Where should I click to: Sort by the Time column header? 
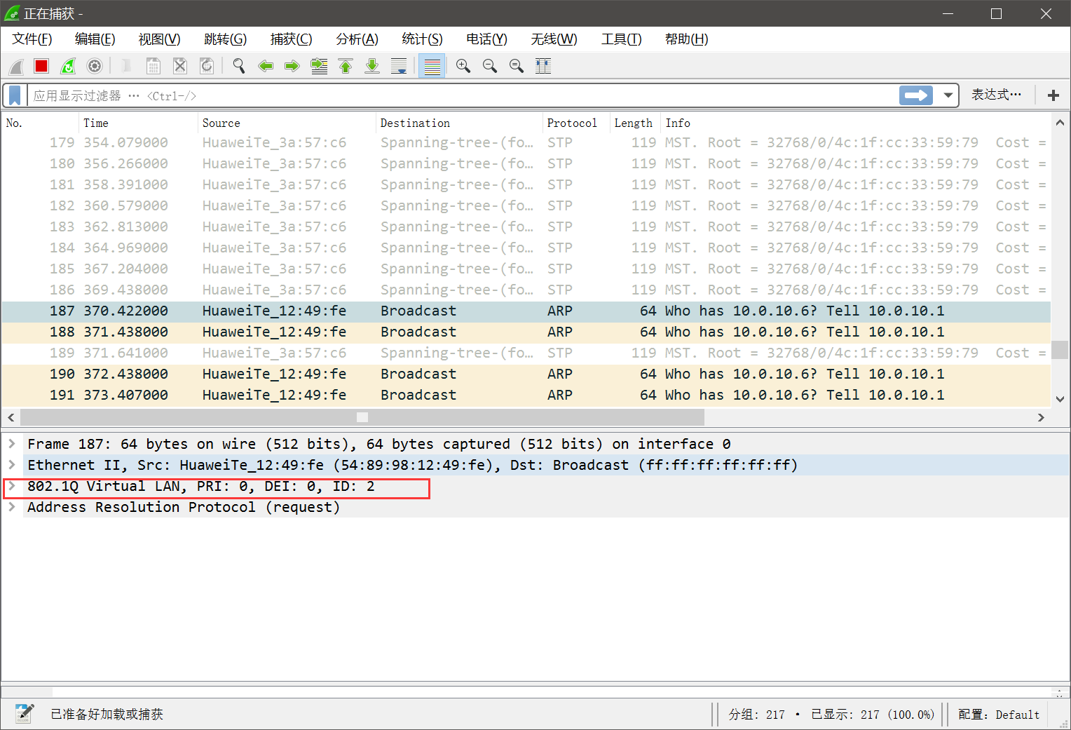[138, 123]
